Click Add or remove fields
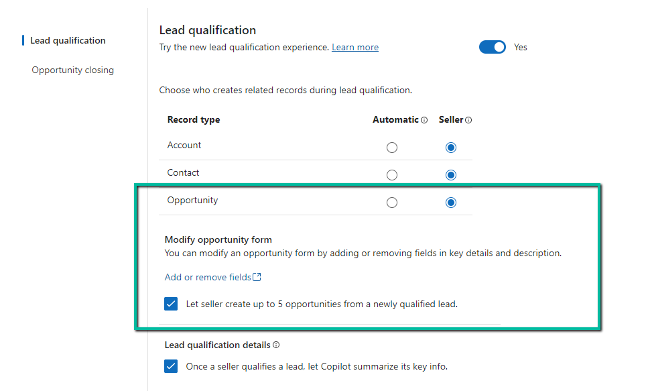Viewport: 646px width, 391px height. [208, 276]
